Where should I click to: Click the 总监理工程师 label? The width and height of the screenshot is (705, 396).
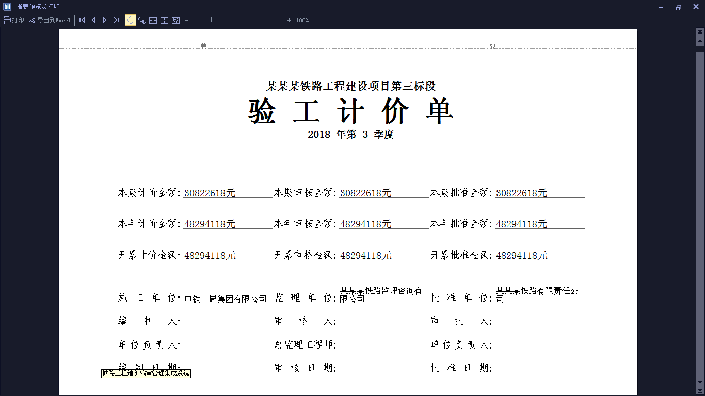tap(305, 345)
